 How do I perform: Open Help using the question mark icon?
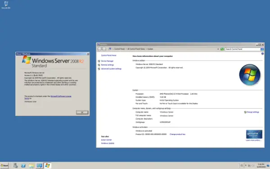(x=262, y=54)
